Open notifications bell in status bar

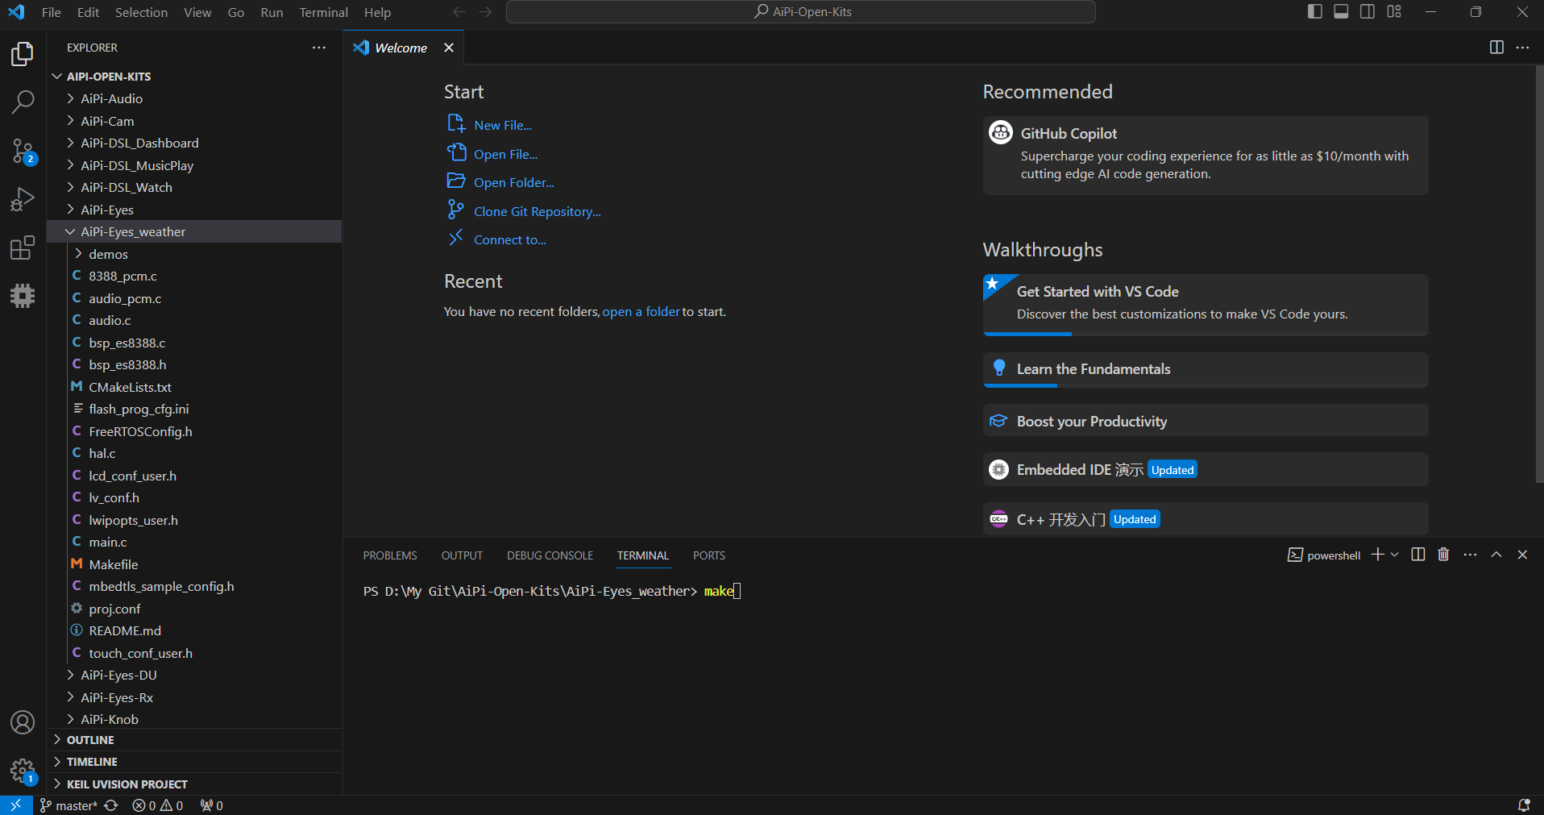(x=1524, y=805)
